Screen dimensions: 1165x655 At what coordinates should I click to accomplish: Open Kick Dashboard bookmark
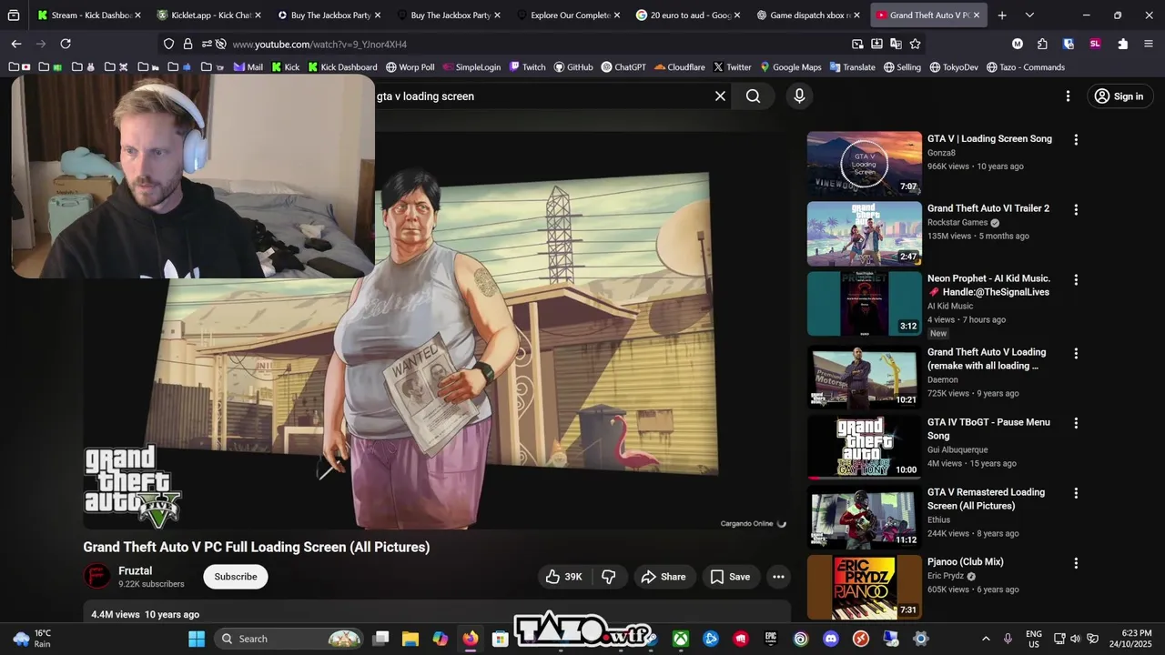[342, 67]
